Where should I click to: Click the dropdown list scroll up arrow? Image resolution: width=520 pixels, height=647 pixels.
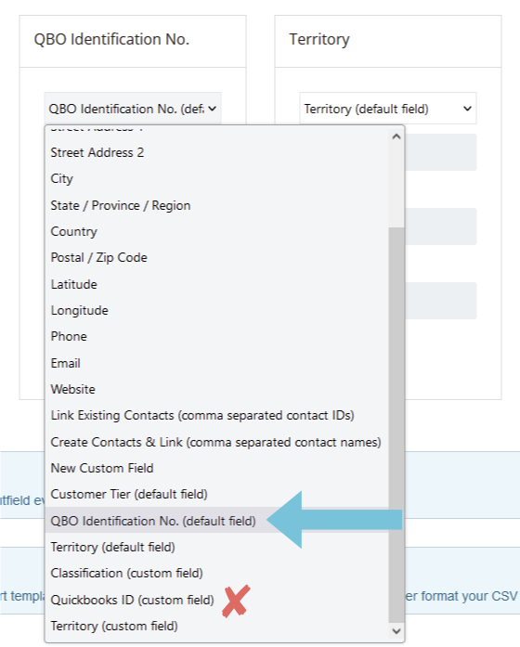click(396, 136)
